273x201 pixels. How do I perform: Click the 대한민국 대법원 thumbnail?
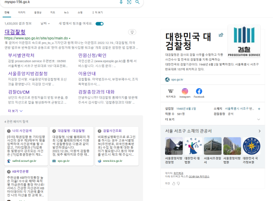(193, 146)
